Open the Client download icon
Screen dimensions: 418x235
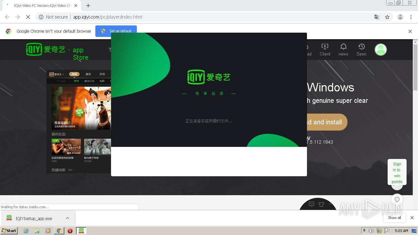[325, 50]
